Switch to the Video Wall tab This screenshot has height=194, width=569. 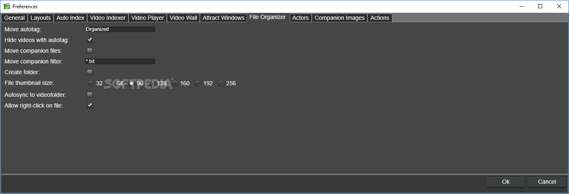coord(183,18)
